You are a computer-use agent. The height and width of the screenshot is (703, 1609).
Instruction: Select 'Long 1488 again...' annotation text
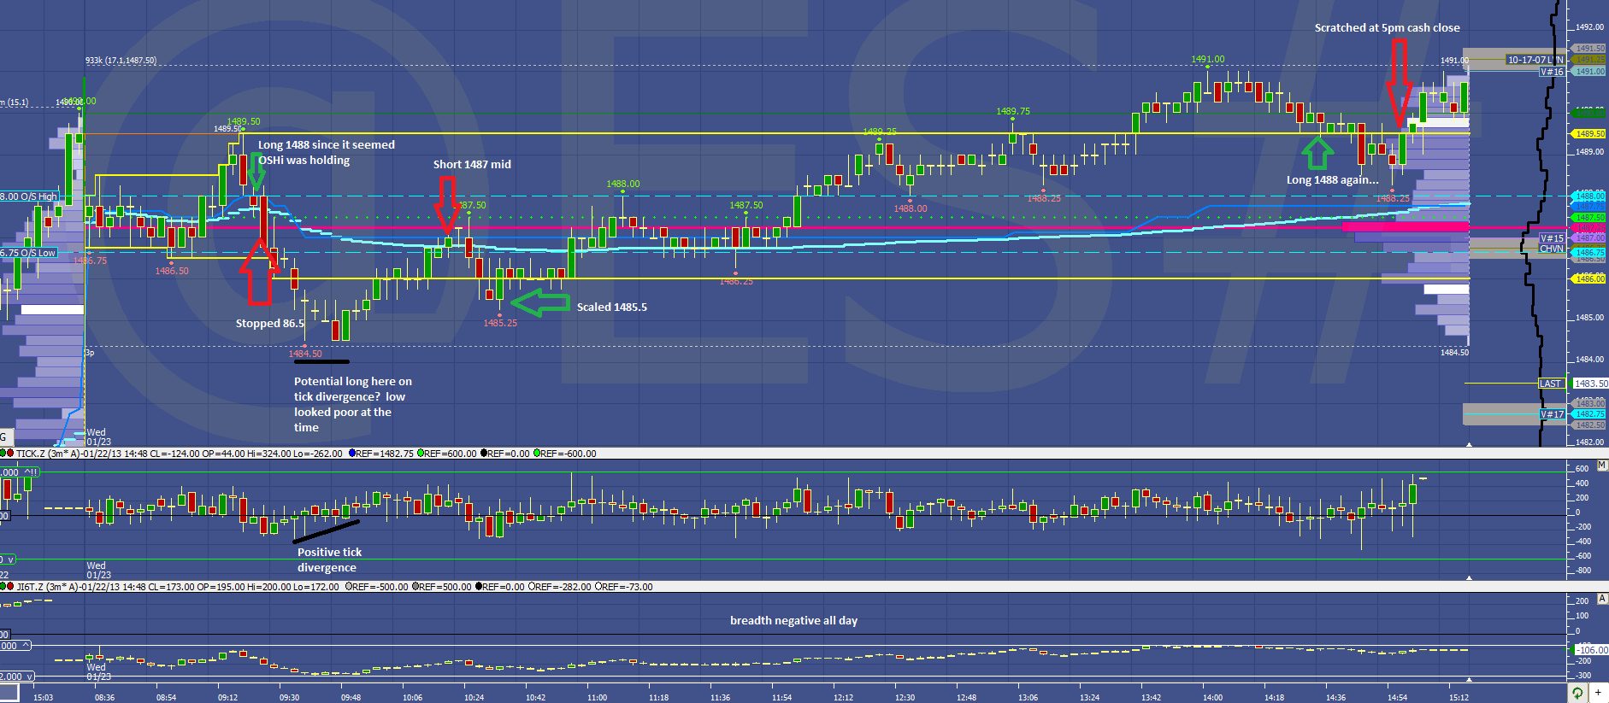[1332, 180]
